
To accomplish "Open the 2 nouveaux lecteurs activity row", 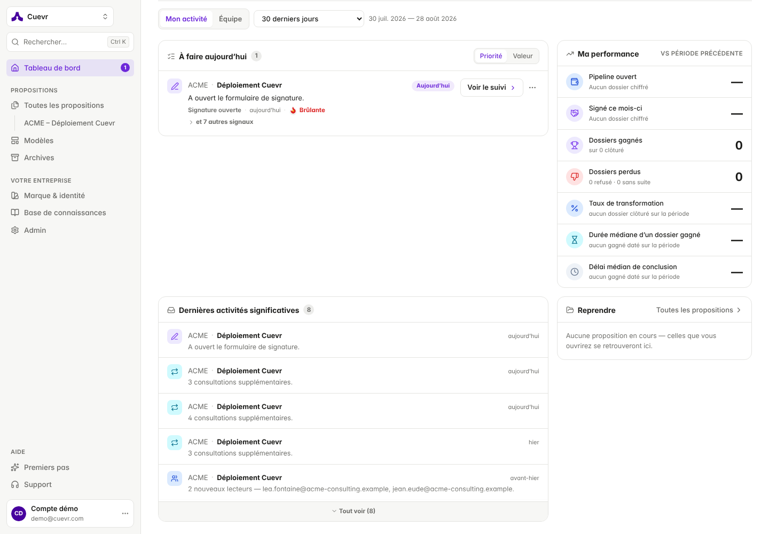I will pyautogui.click(x=353, y=483).
